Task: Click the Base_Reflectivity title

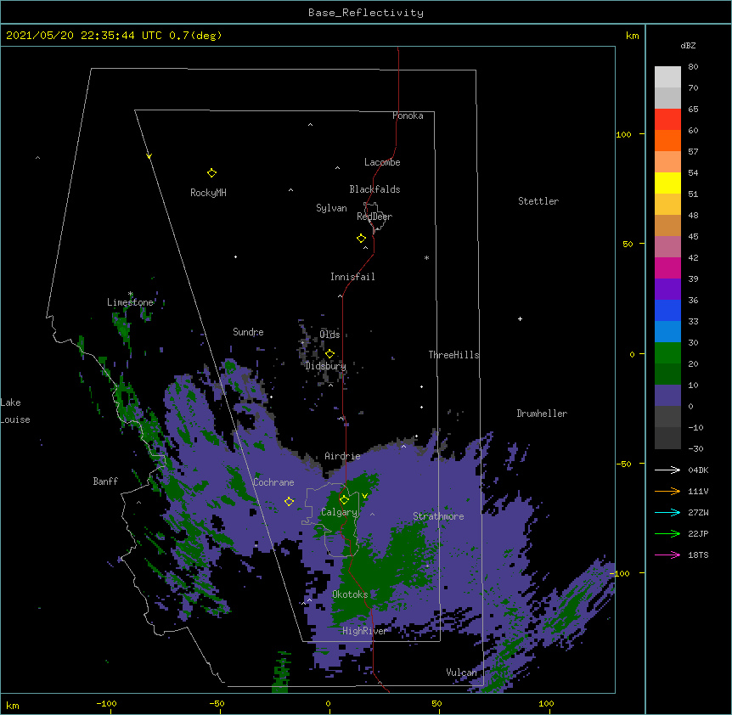Action: tap(366, 13)
